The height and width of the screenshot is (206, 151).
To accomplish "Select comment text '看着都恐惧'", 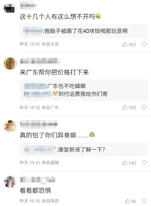I will coord(35,190).
